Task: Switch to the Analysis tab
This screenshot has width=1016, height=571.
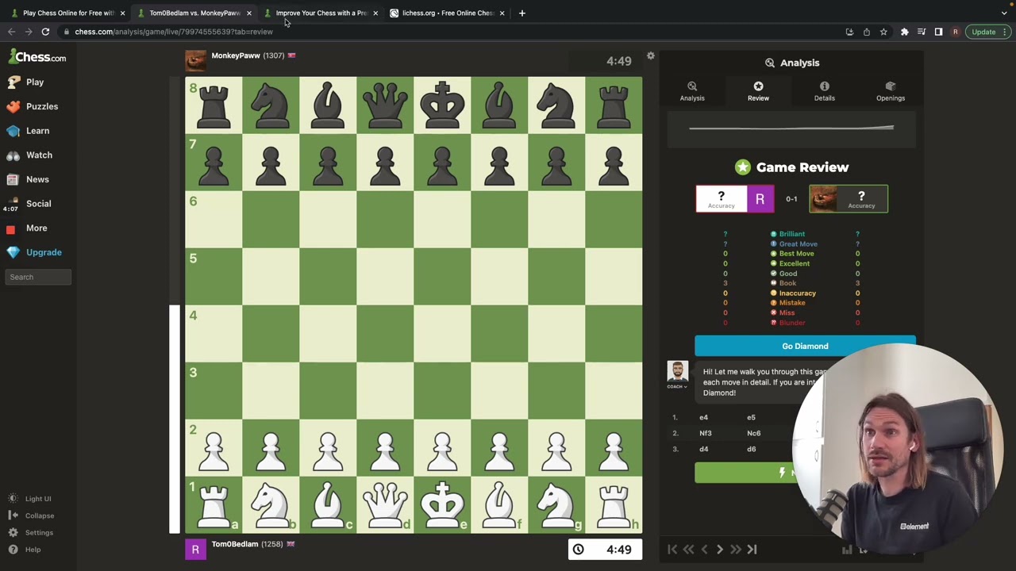Action: [x=692, y=91]
